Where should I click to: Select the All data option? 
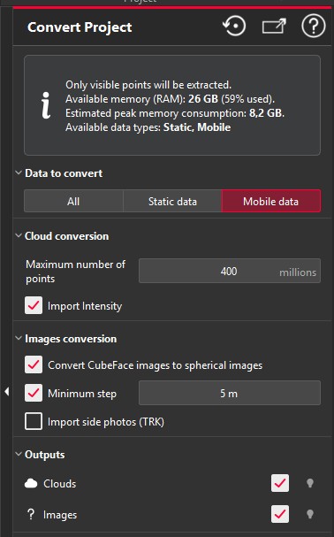click(73, 201)
